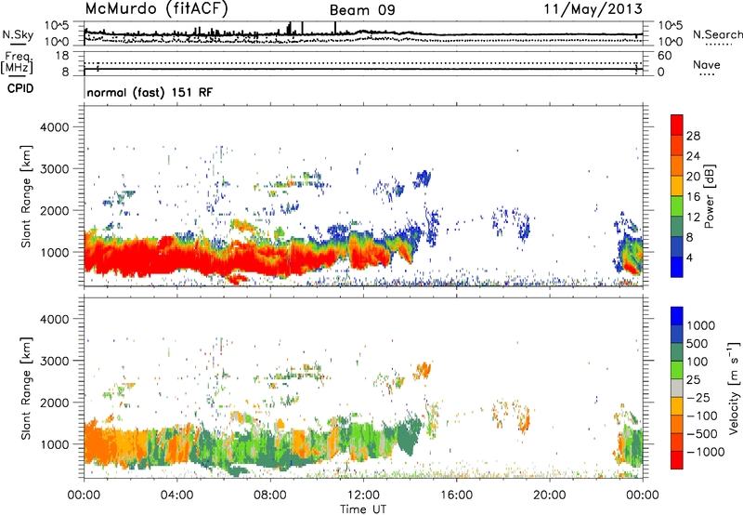
Task: Select the N.Sky legend label
Action: [18, 34]
